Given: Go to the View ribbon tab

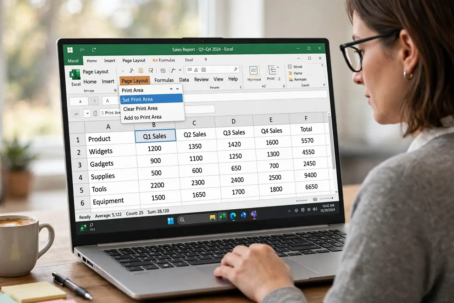Looking at the screenshot, I should coord(218,79).
